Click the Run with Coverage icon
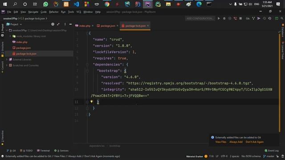Screen dimensions: 285x160 pos(230,18)
